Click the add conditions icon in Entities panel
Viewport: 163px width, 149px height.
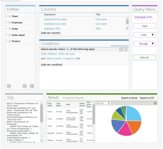click(32, 86)
